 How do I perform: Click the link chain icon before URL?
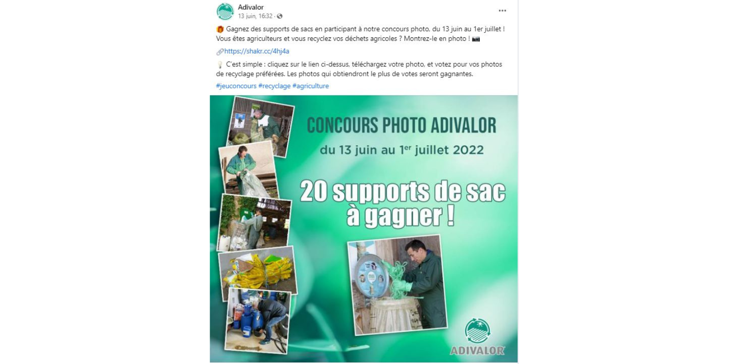(220, 52)
